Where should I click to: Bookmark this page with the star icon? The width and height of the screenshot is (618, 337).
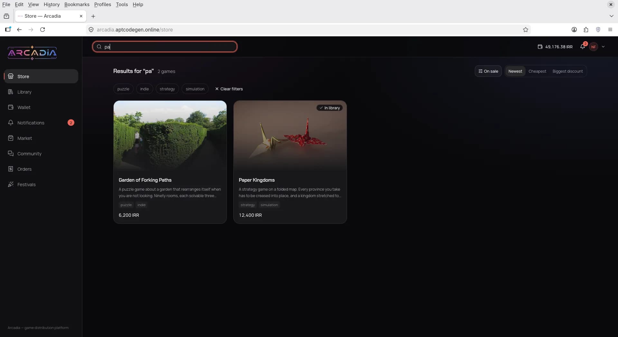[526, 30]
